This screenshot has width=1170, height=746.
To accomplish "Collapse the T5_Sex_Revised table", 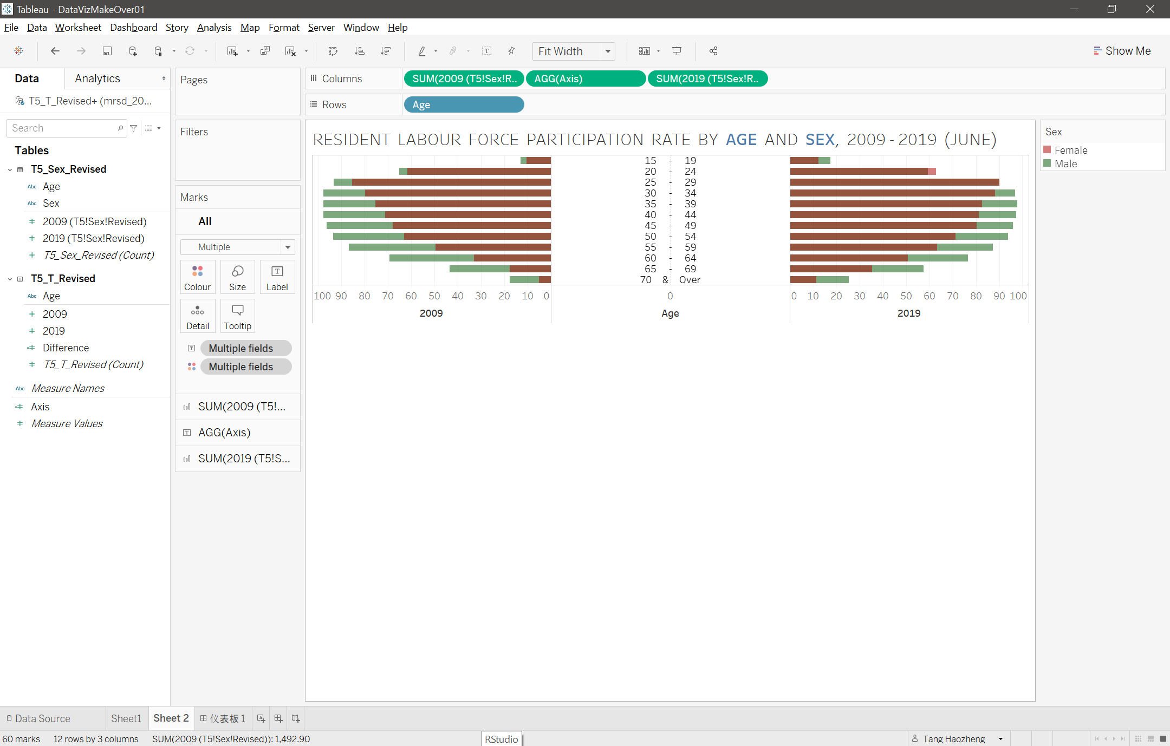I will [10, 169].
